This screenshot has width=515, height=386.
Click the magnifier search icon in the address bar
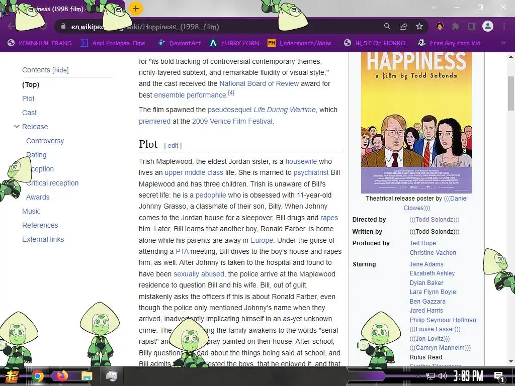tap(387, 26)
